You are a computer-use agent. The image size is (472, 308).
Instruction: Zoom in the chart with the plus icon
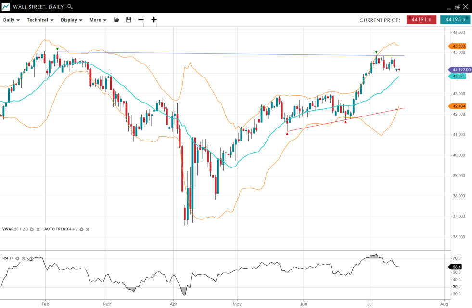(154, 20)
